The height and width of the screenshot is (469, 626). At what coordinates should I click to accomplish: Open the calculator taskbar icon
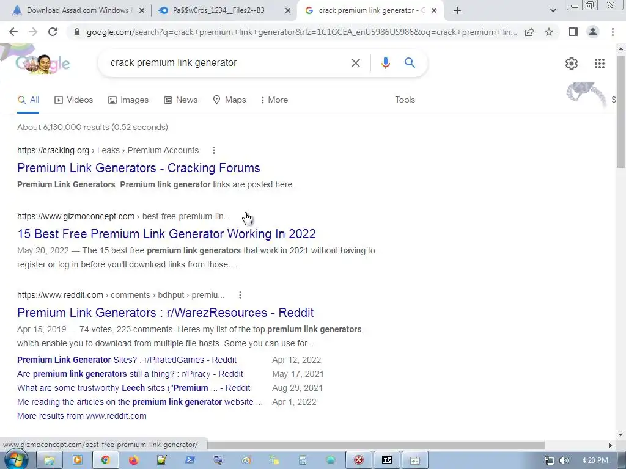coord(302,460)
